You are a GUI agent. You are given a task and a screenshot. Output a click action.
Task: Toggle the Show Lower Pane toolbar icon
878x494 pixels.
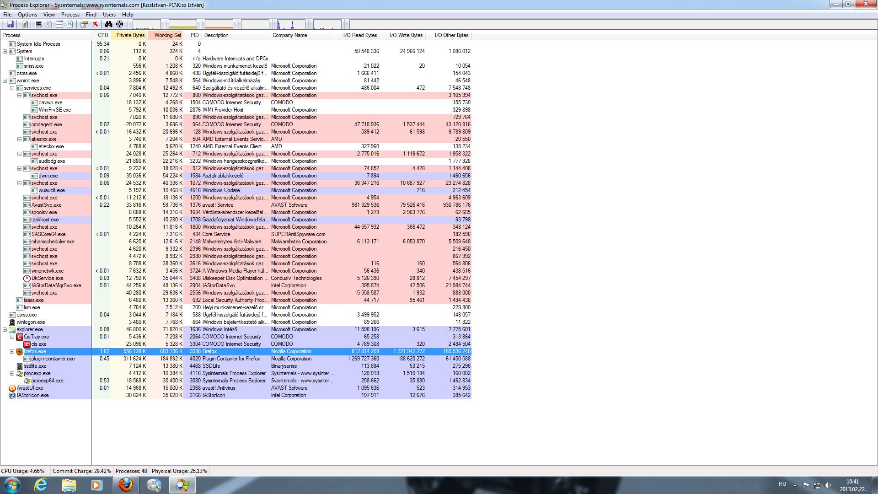pos(59,24)
